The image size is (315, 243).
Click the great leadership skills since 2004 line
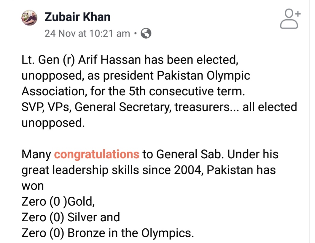point(149,170)
